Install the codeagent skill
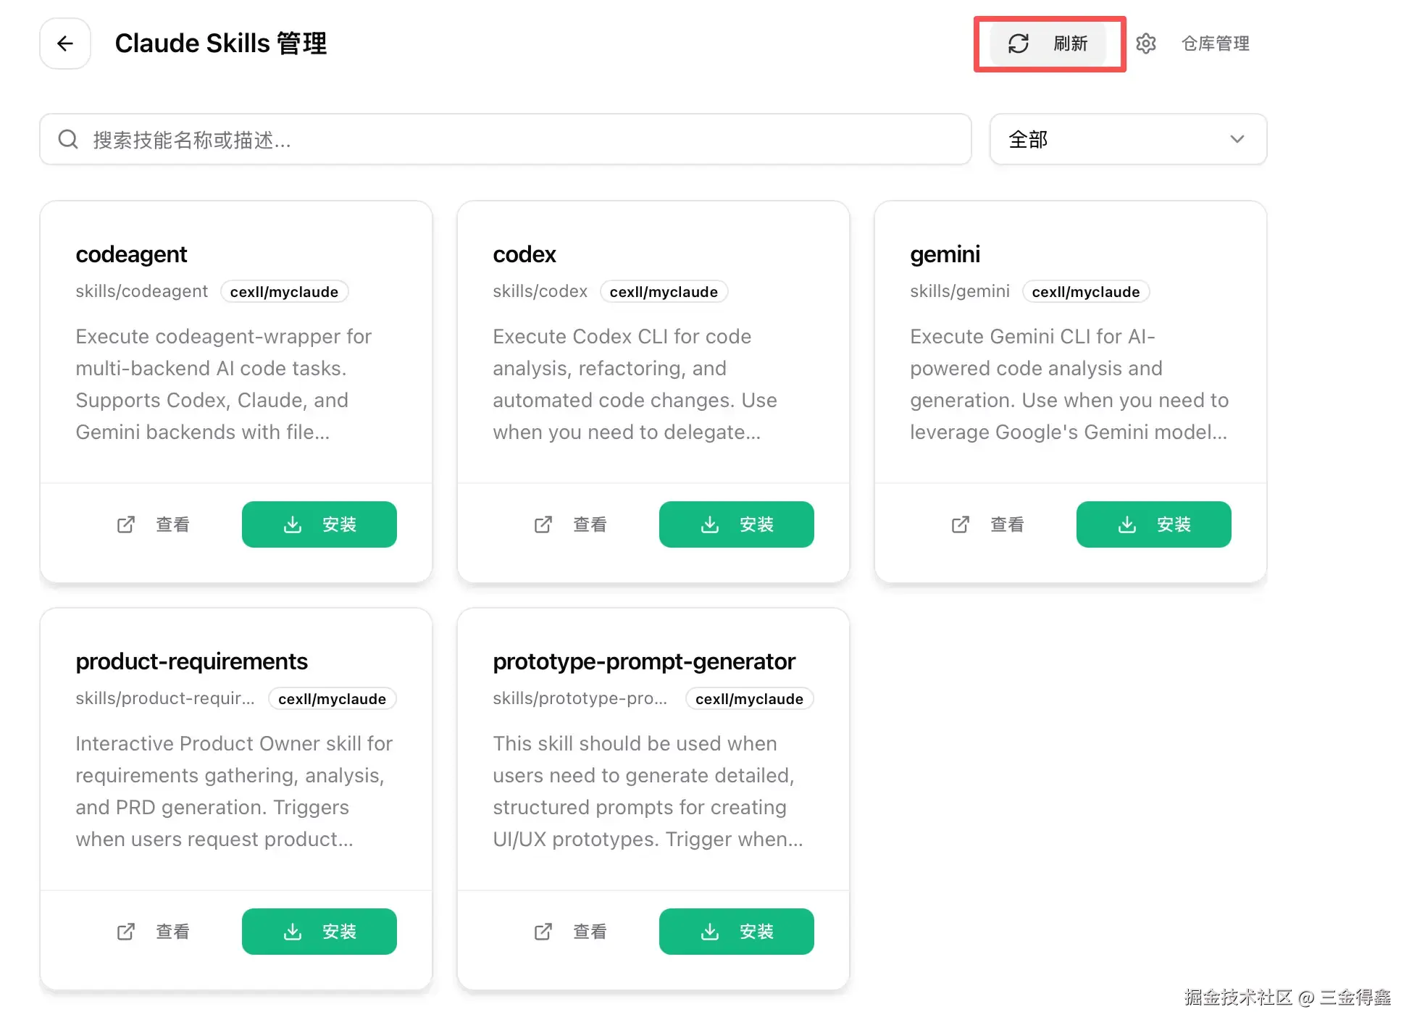The width and height of the screenshot is (1417, 1033). [319, 524]
